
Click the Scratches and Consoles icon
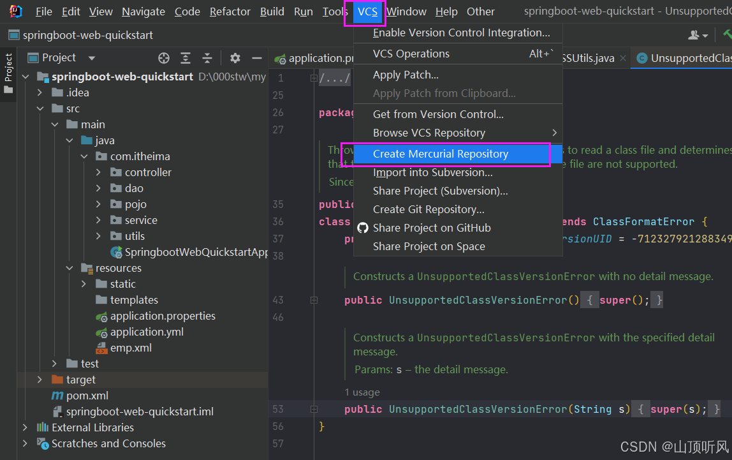[43, 443]
